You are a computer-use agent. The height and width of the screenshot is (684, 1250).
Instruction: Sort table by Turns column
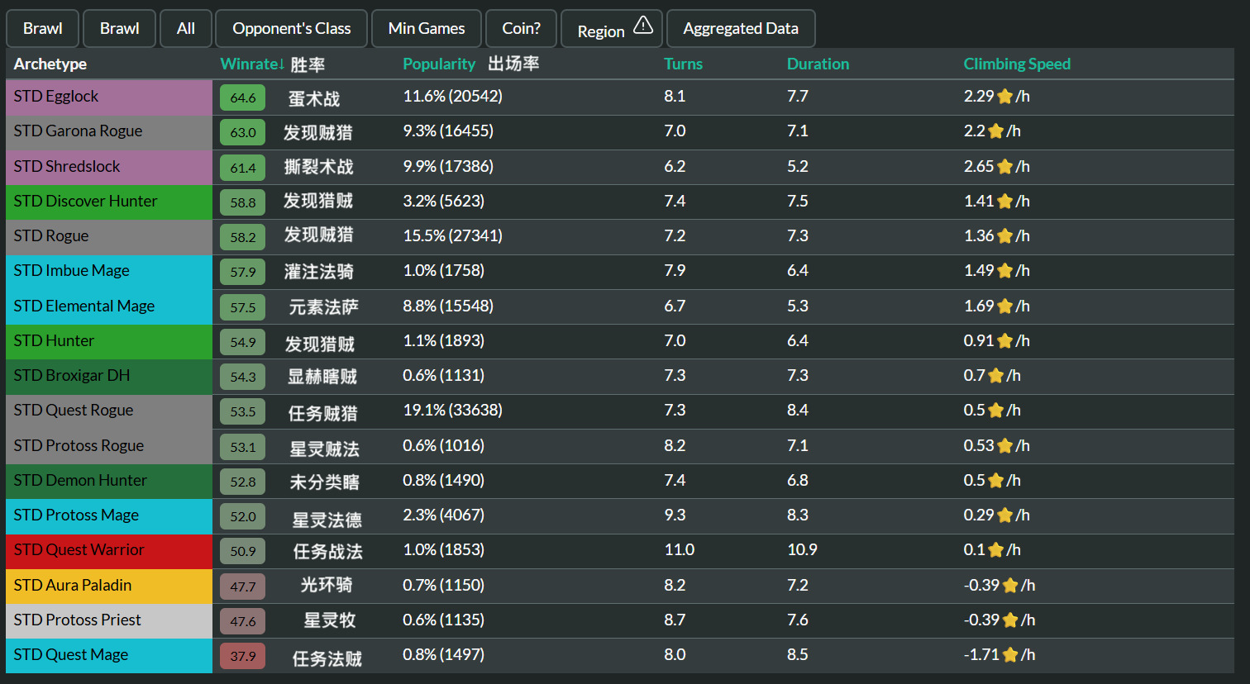tap(683, 64)
